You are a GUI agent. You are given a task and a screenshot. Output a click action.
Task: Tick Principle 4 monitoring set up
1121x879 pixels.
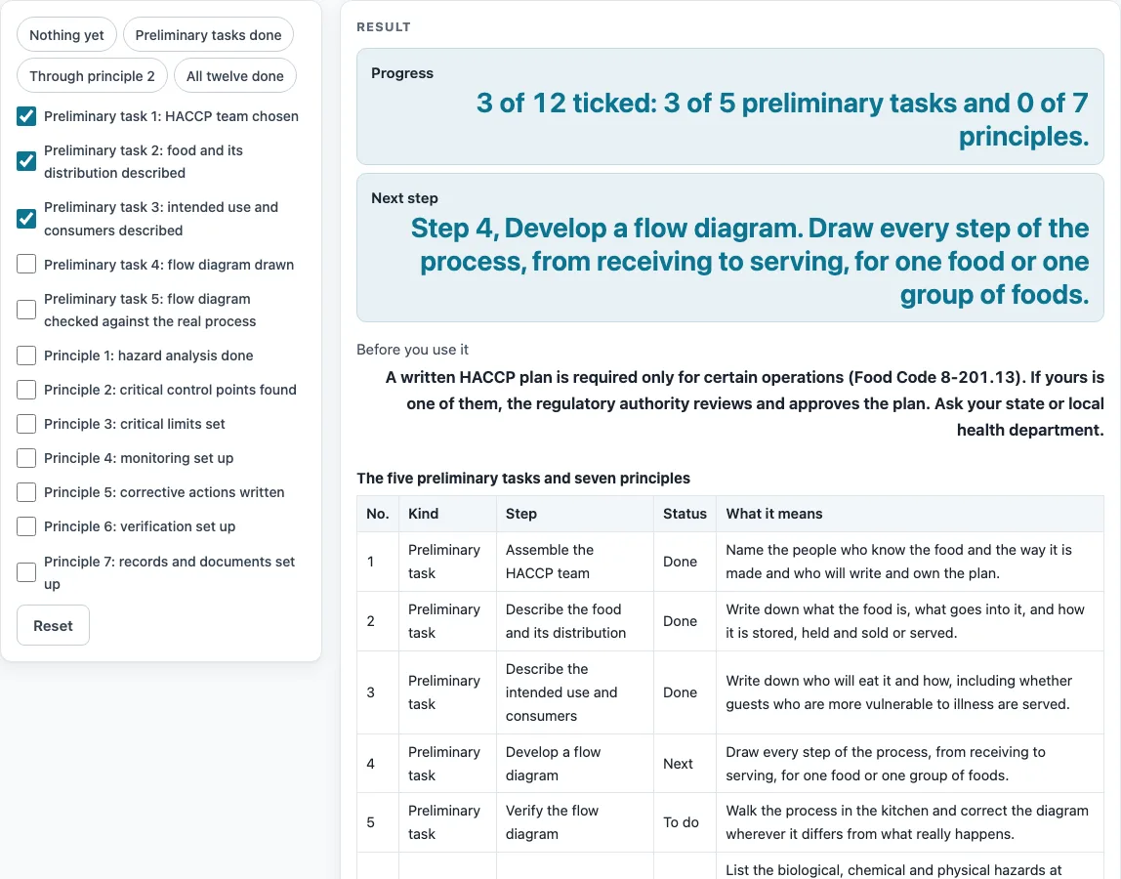point(26,458)
